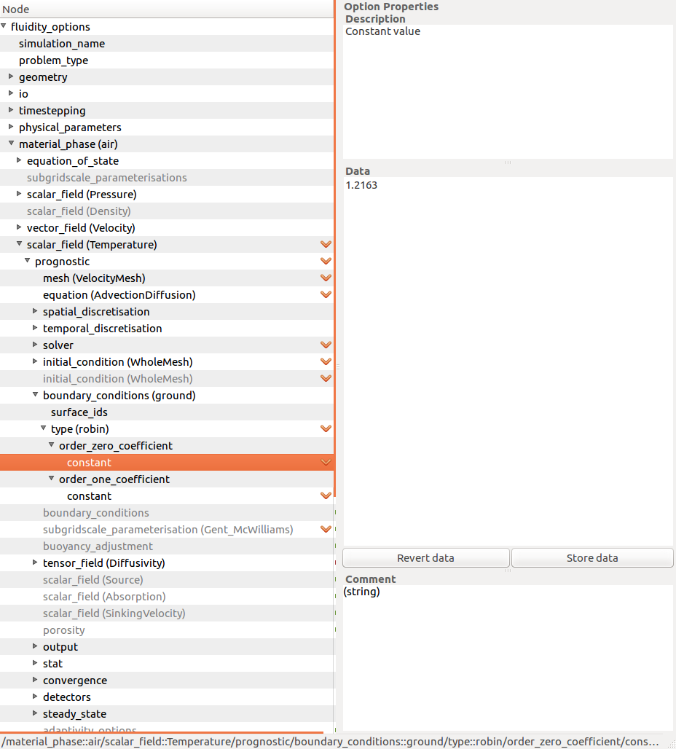Expand the detectors node
Image resolution: width=676 pixels, height=749 pixels.
click(35, 696)
